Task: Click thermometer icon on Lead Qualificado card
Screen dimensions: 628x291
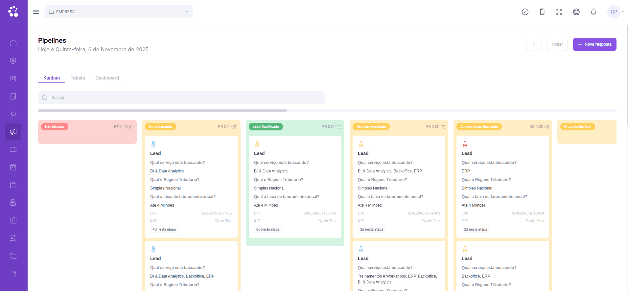Action: (257, 144)
